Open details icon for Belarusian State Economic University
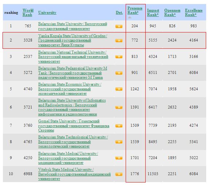Image resolution: width=208 pixels, height=185 pixels. click(119, 89)
